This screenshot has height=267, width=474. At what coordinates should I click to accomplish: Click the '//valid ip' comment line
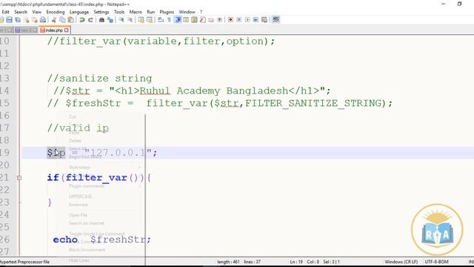(78, 128)
